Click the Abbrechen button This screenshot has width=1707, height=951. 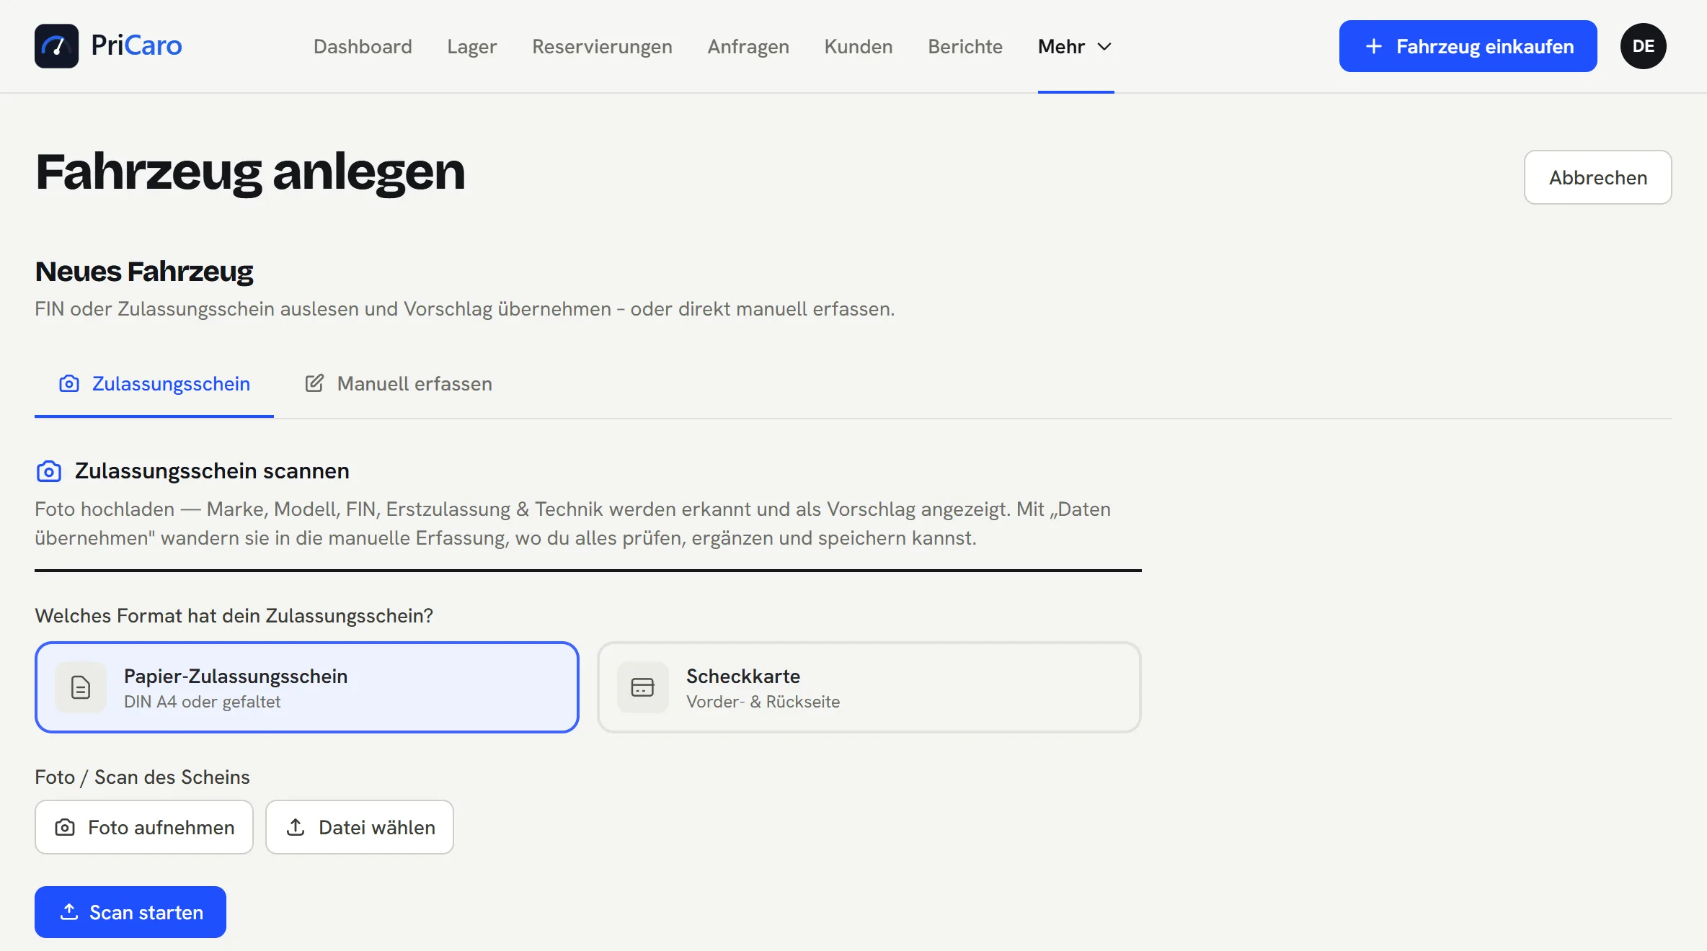pyautogui.click(x=1598, y=177)
